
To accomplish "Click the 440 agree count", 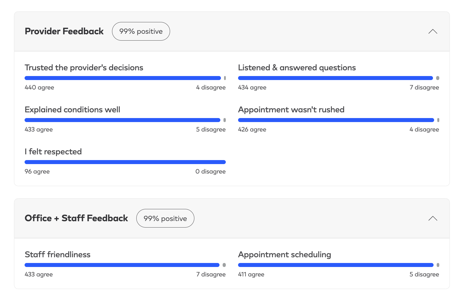I will point(39,87).
